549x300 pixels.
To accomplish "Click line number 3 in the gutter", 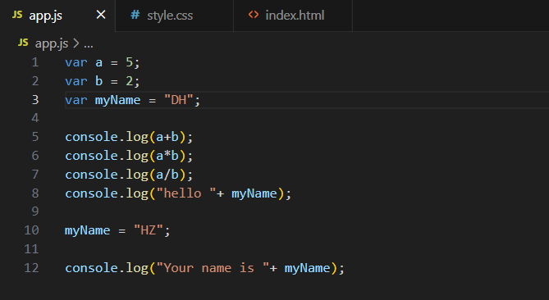I will (35, 100).
